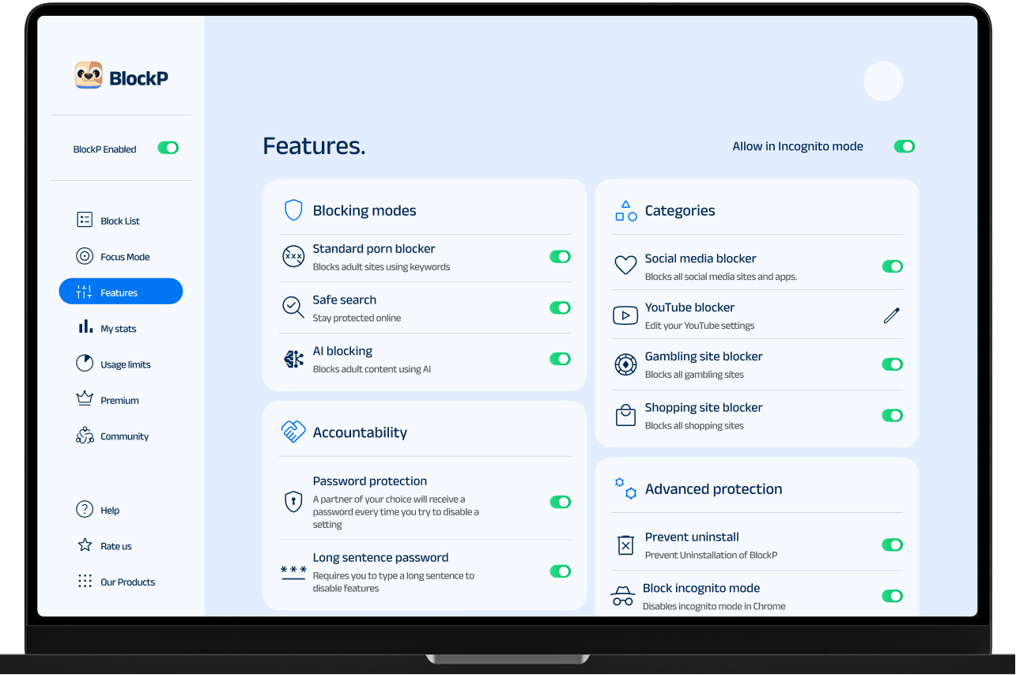Click the YouTube blocker play icon
The image size is (1016, 675).
click(625, 315)
